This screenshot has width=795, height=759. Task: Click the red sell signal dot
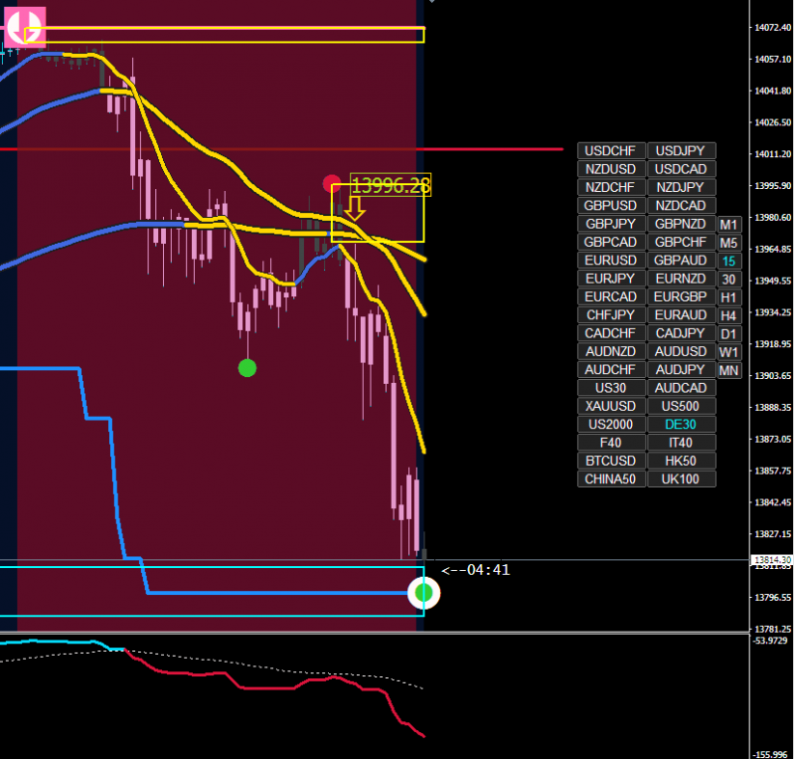pos(332,183)
